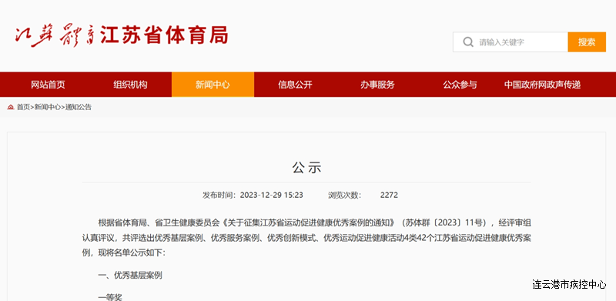
Task: Click the home icon in breadcrumb
Action: [11, 107]
